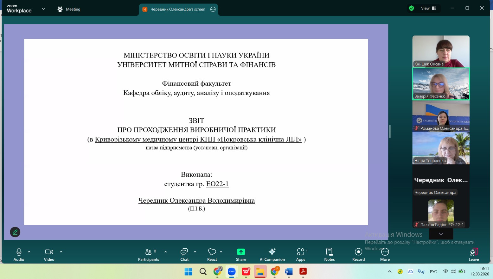
Task: Open AI Companion
Action: [272, 255]
